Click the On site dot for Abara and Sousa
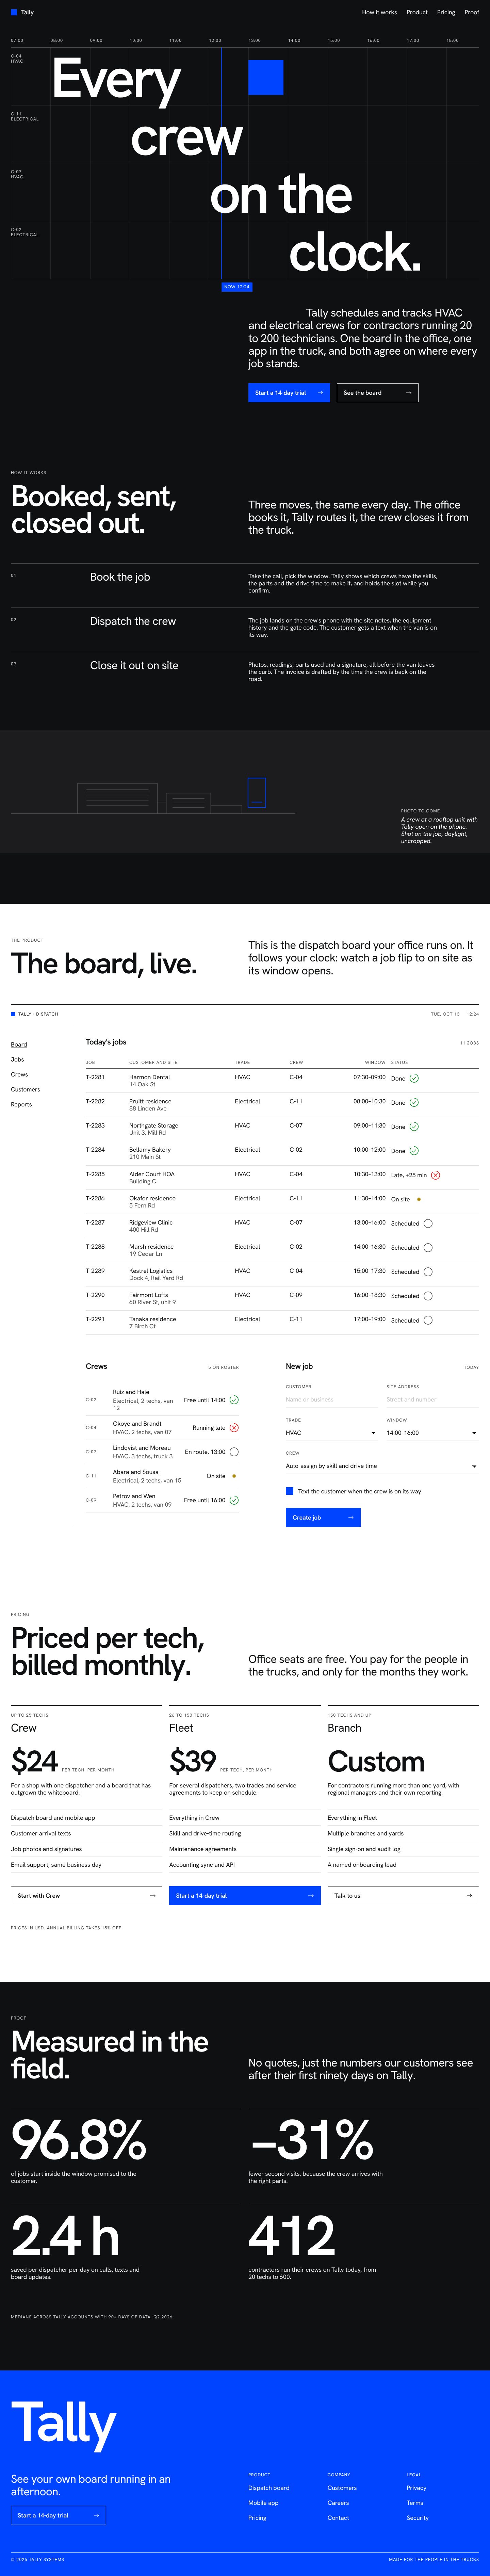The image size is (490, 2576). tap(234, 1476)
